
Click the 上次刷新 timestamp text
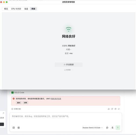pos(69,70)
